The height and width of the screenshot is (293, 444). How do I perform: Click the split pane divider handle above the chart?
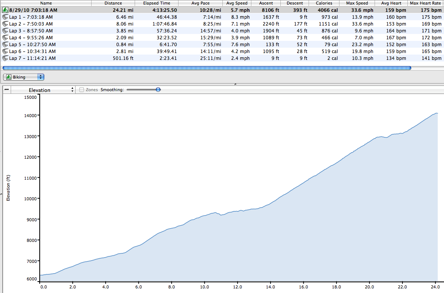(x=235, y=84)
